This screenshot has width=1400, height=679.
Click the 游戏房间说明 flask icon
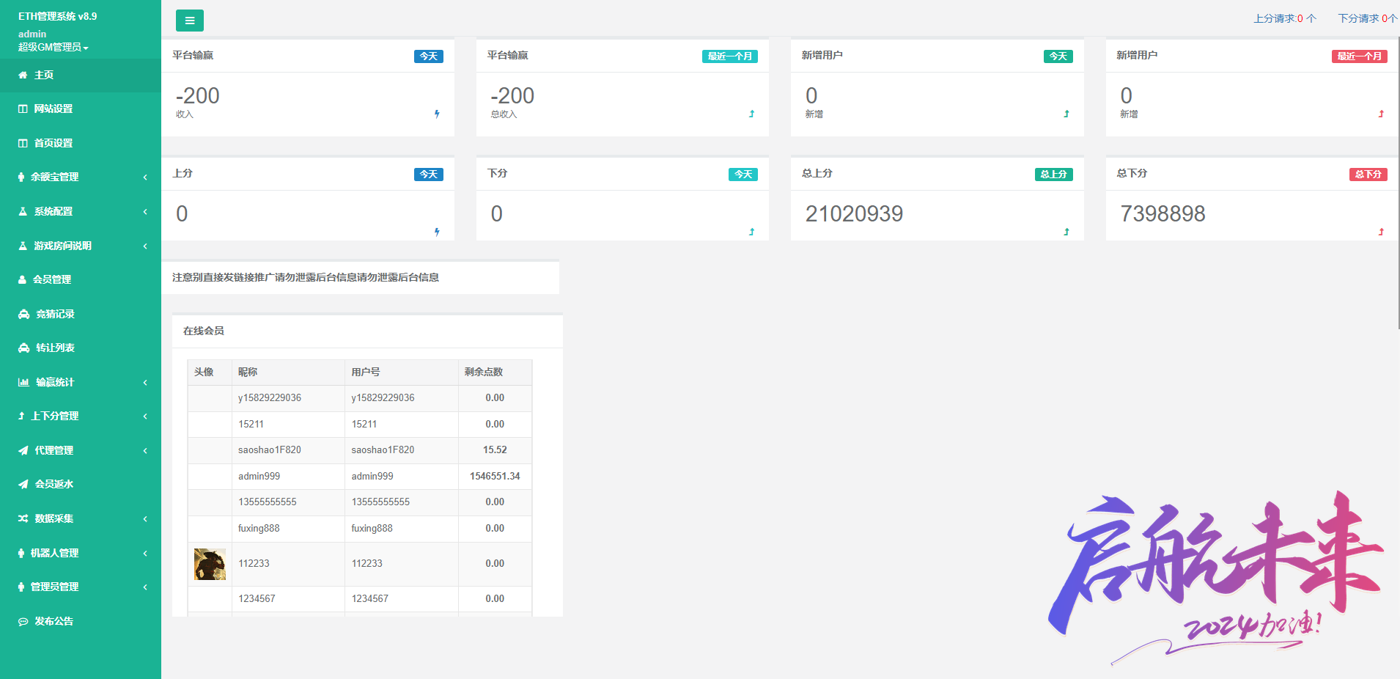pyautogui.click(x=23, y=246)
